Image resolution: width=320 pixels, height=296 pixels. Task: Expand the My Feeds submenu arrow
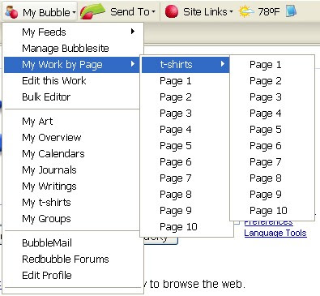(x=133, y=32)
